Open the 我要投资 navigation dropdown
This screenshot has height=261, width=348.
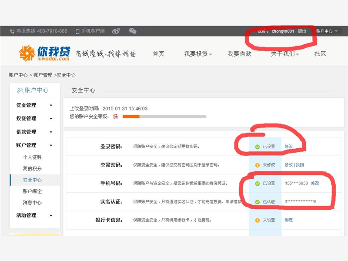pos(197,54)
